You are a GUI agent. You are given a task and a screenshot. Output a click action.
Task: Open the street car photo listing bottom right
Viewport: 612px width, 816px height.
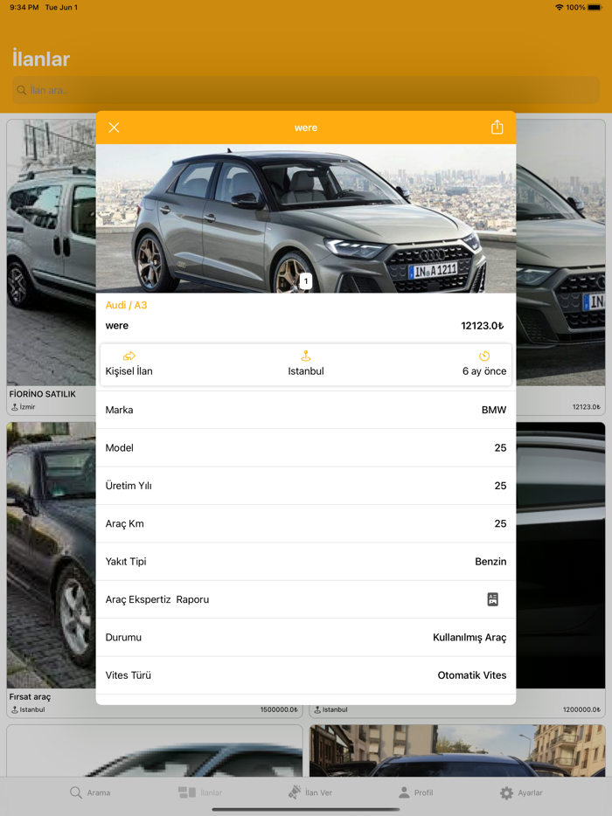point(457,751)
